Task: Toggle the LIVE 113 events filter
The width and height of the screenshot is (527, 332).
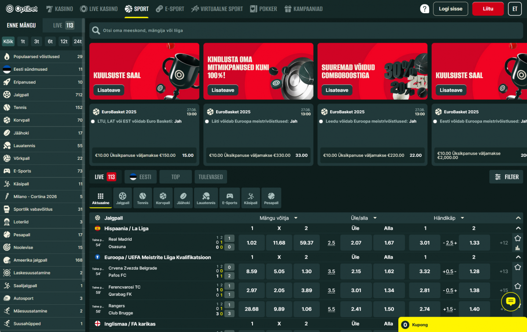Action: pos(105,177)
